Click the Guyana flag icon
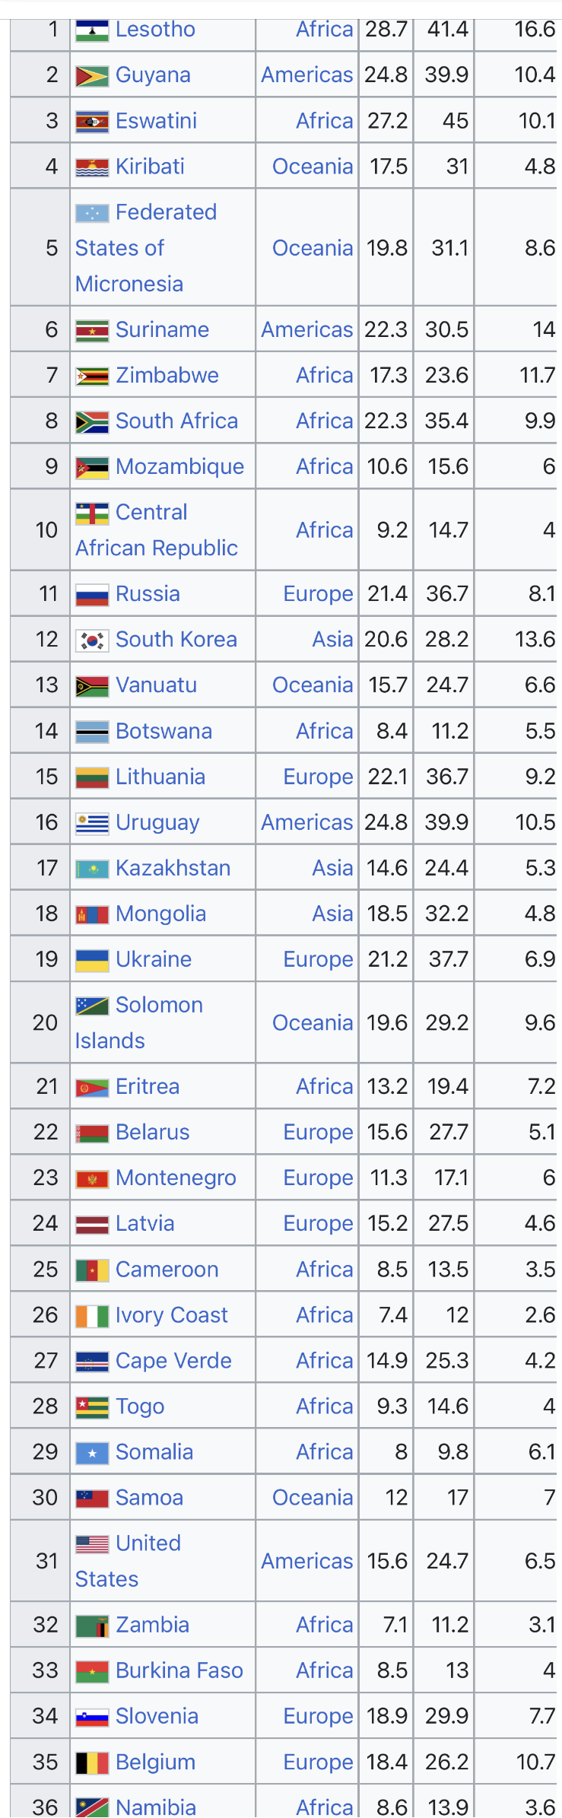This screenshot has width=562, height=1818. coord(92,76)
